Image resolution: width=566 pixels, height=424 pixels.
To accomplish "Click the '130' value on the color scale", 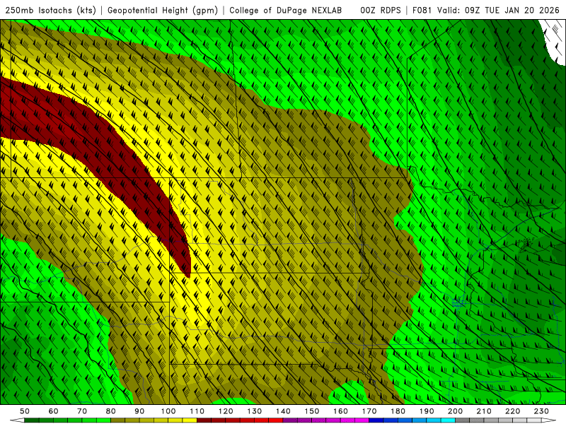I will [x=255, y=411].
